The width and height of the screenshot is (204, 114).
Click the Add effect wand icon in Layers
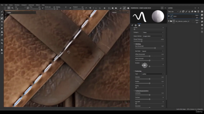coord(180,12)
